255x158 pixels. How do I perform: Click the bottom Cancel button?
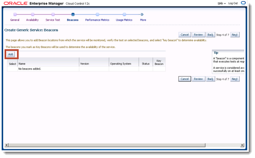pos(185,79)
